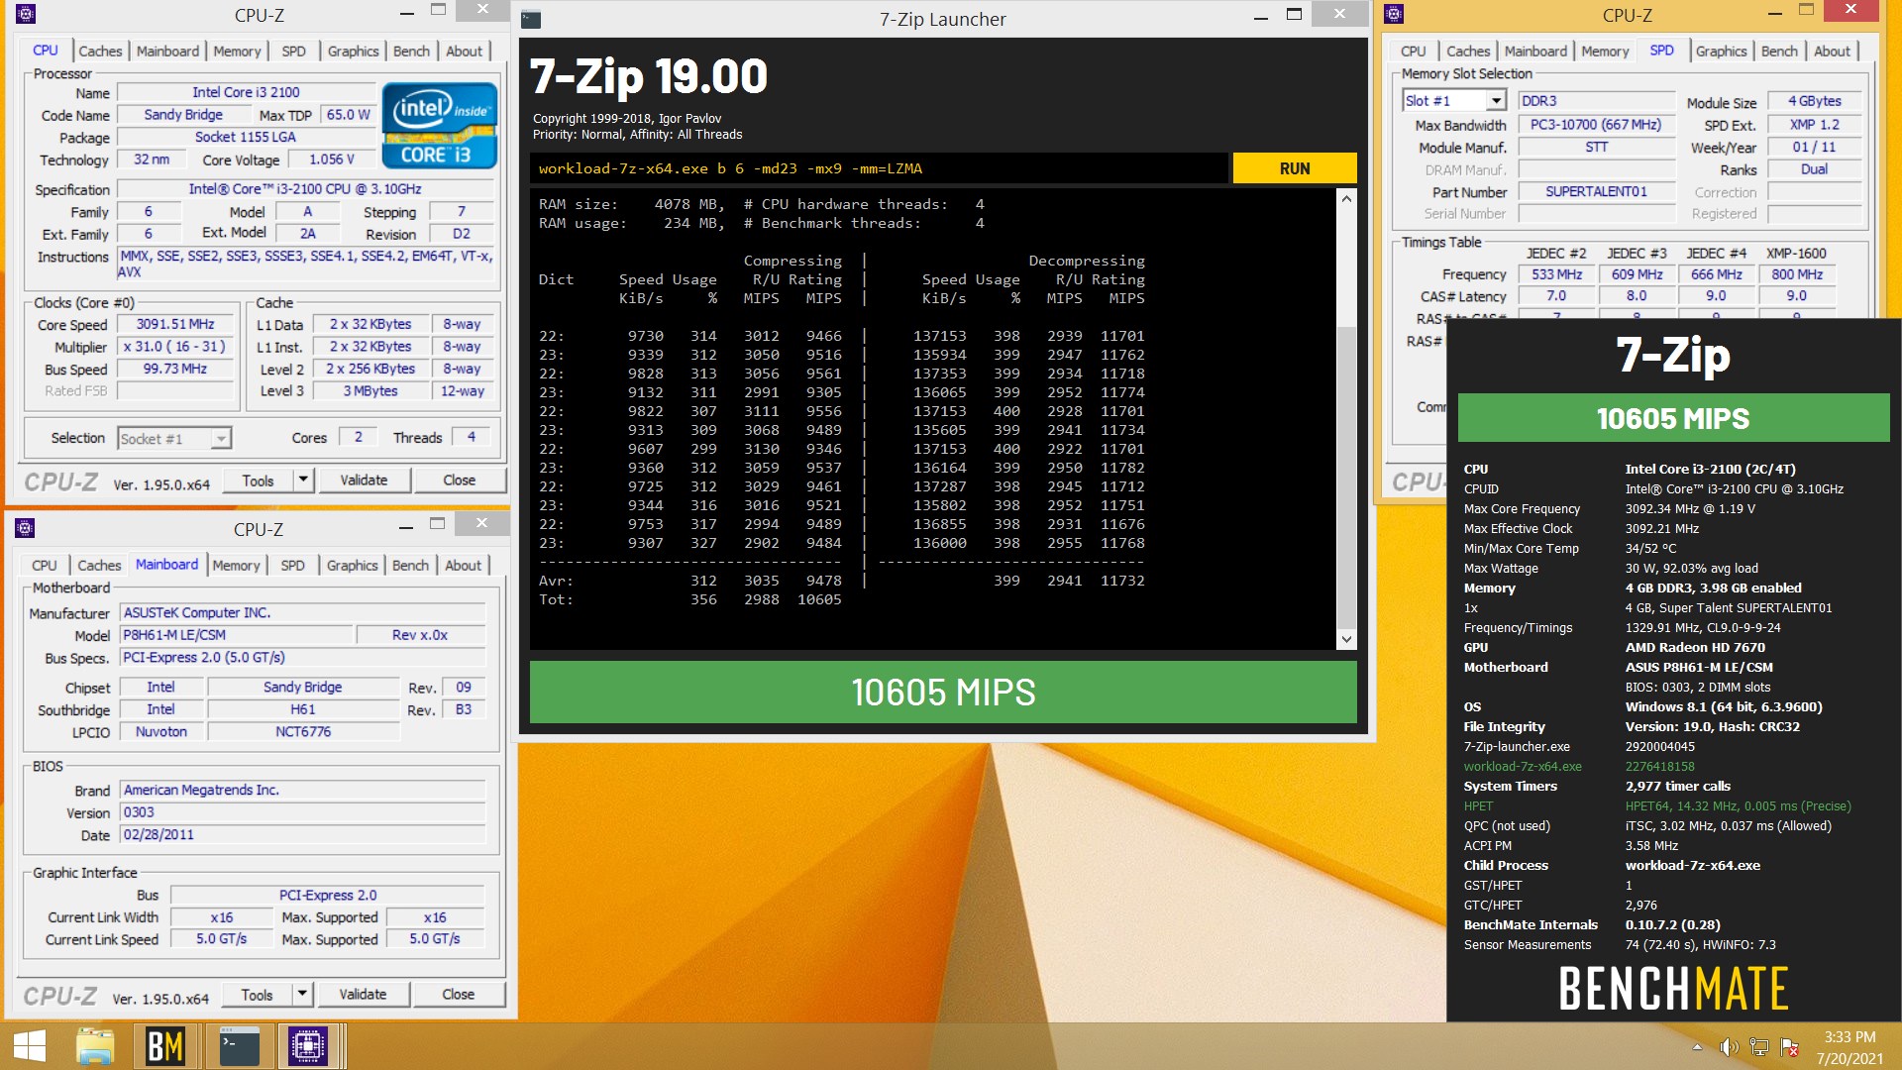Image resolution: width=1902 pixels, height=1070 pixels.
Task: Open BenchMate from taskbar
Action: click(x=165, y=1046)
